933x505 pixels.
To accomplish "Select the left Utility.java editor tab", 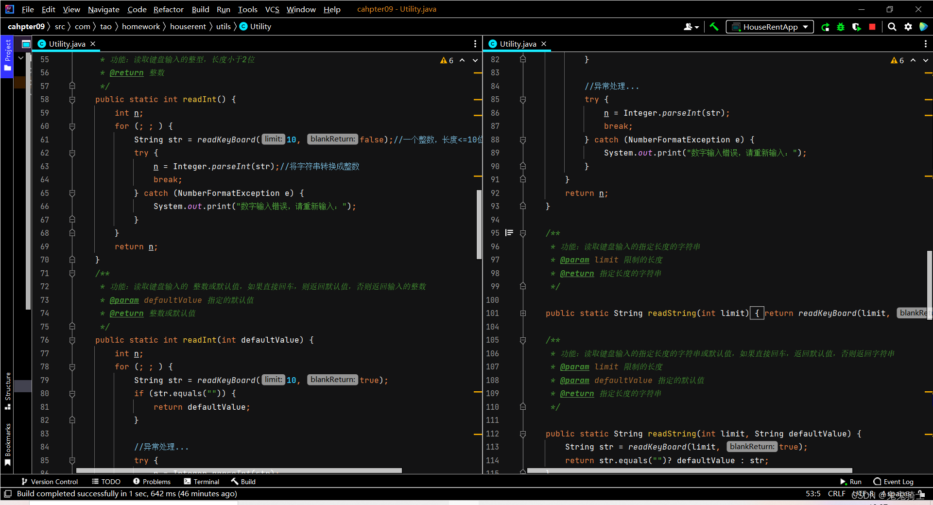I will [67, 44].
